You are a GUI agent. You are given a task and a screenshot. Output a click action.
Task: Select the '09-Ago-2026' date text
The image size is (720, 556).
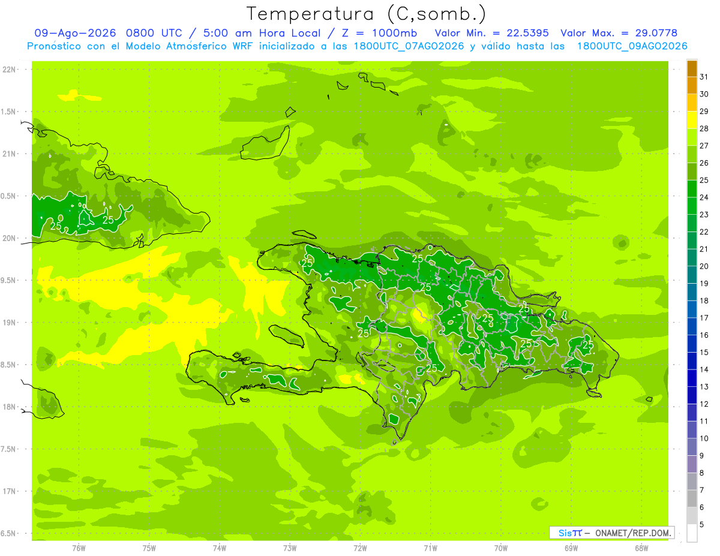point(75,33)
